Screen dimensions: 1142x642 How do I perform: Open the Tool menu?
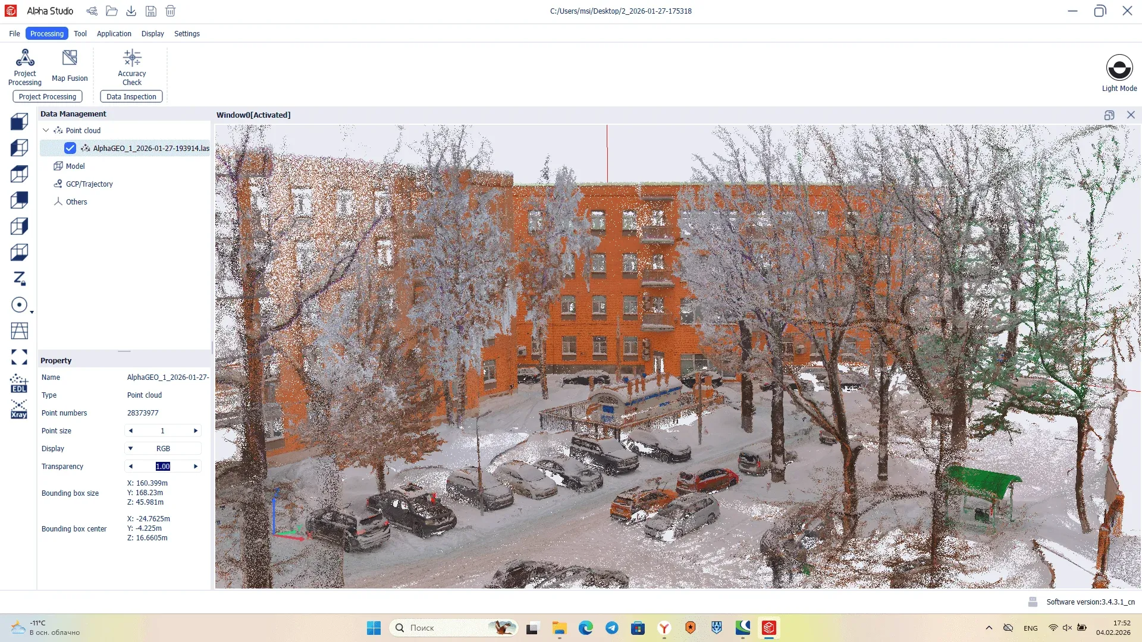tap(80, 33)
